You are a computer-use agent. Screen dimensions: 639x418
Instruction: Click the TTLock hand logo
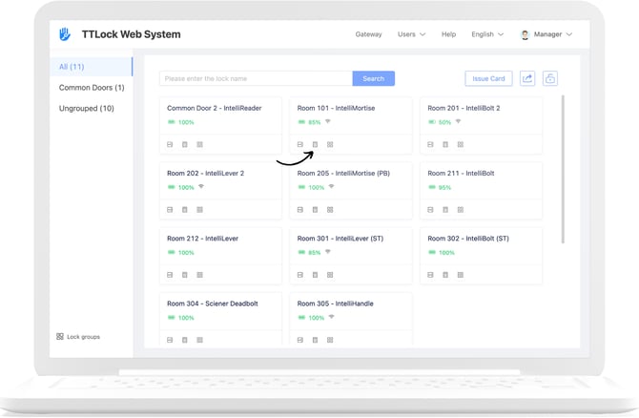click(65, 34)
